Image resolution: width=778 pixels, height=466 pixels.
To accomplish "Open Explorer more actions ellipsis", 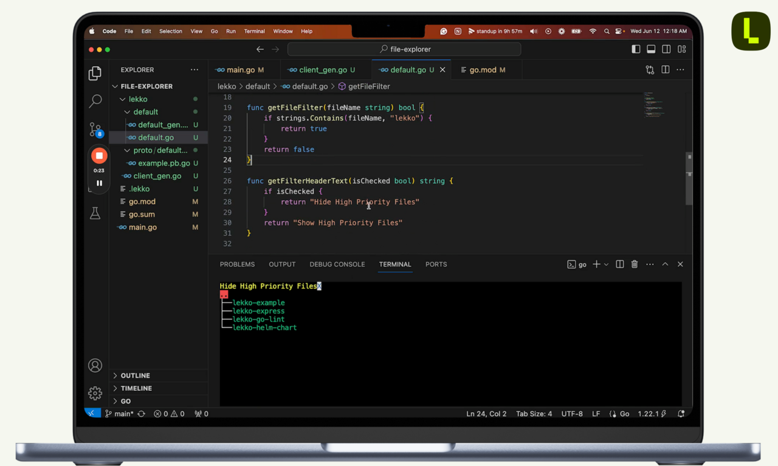I will tap(194, 70).
